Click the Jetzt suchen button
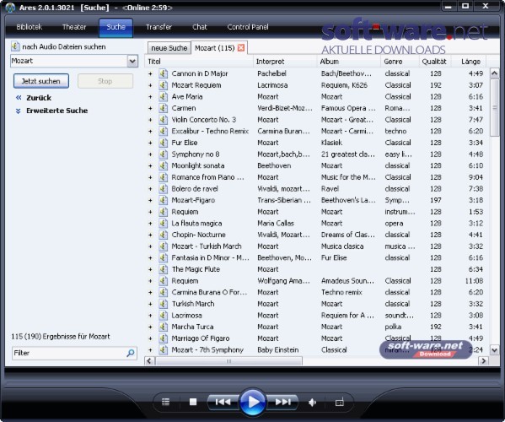Screen dimensions: 505x422 [41, 81]
